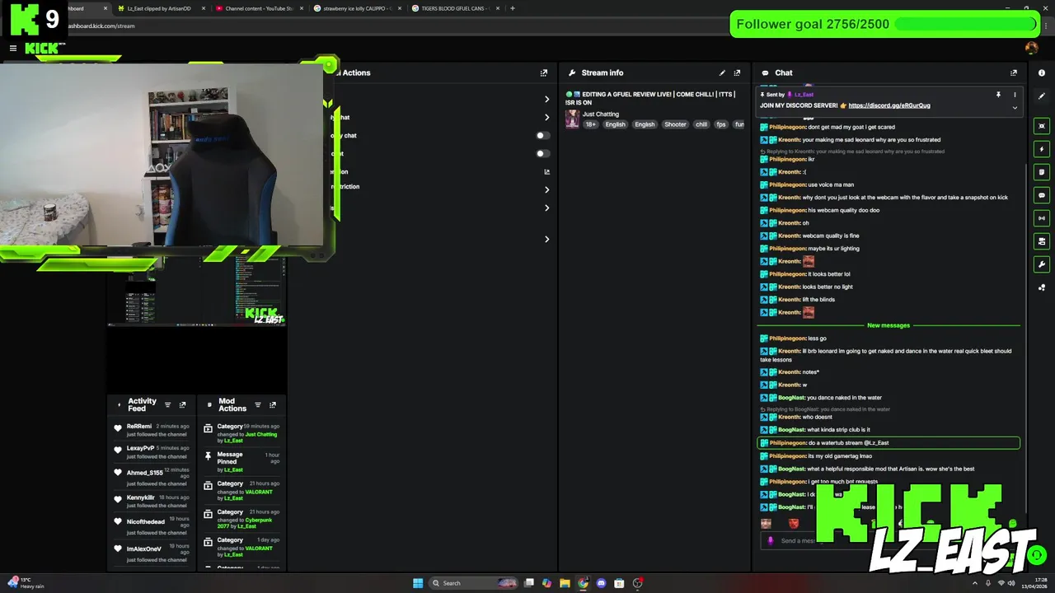Open the info icon in right sidebar

click(x=1042, y=72)
